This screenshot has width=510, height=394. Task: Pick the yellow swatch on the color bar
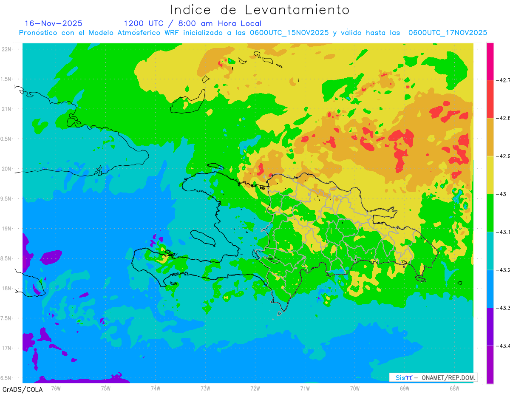coord(490,175)
